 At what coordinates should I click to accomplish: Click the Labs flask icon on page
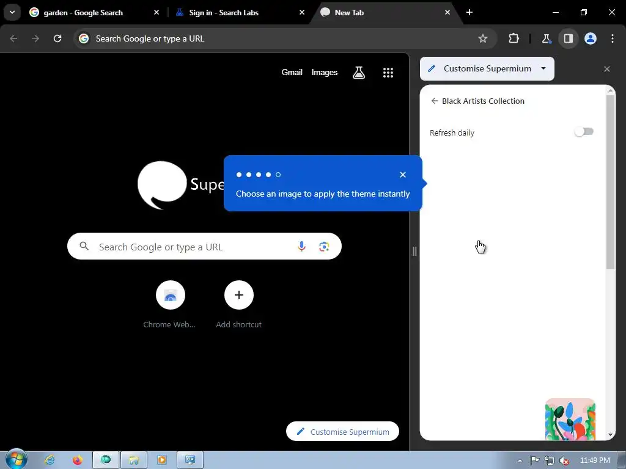pyautogui.click(x=358, y=72)
